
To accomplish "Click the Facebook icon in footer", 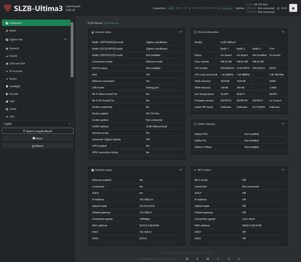I will (x=197, y=259).
